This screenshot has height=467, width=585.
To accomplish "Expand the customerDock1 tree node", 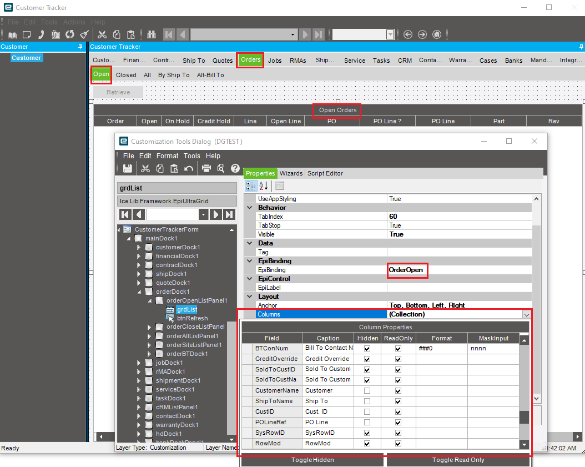I will pos(139,247).
